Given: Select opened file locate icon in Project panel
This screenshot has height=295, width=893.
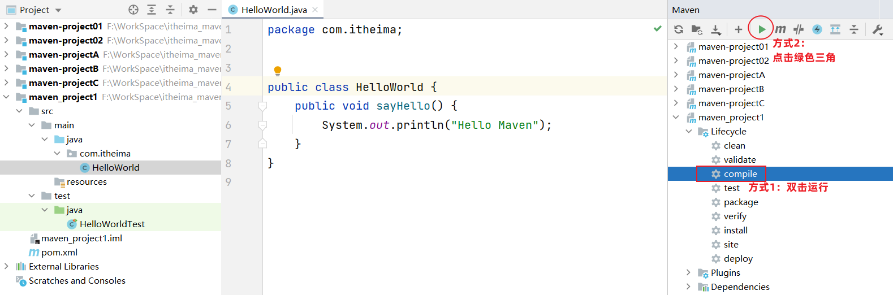Looking at the screenshot, I should click(x=133, y=10).
